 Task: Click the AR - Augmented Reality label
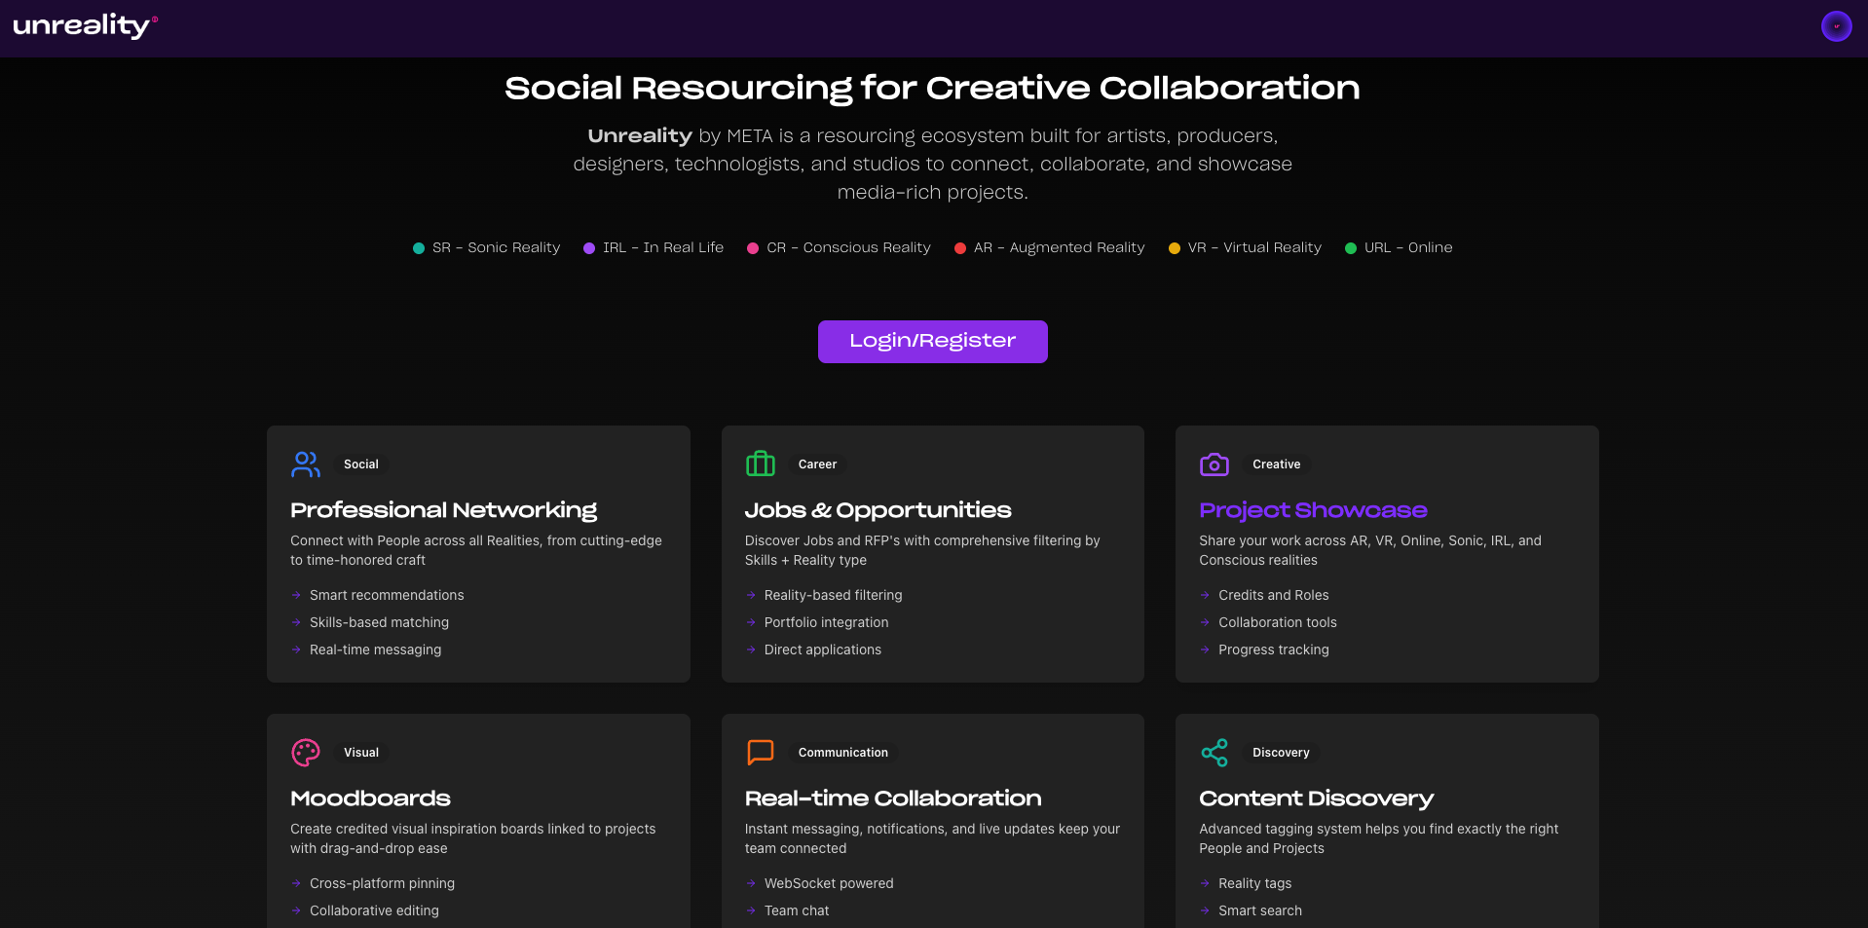1059,247
